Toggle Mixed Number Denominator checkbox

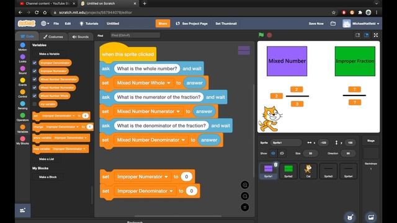pos(35,79)
